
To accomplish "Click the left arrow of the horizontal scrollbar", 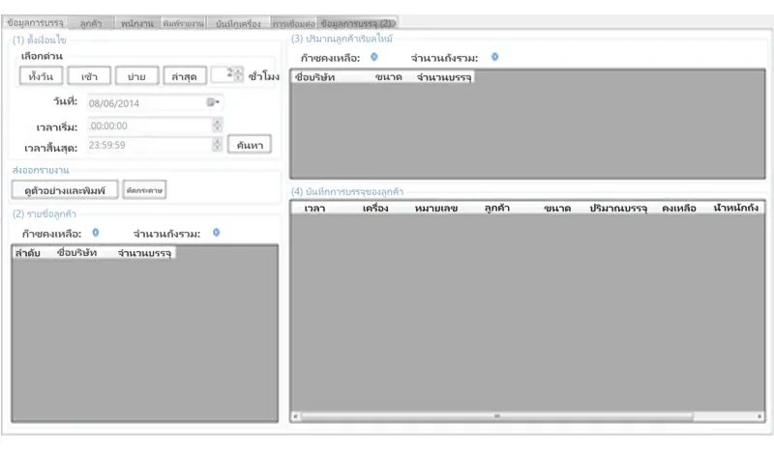I will coord(295,416).
